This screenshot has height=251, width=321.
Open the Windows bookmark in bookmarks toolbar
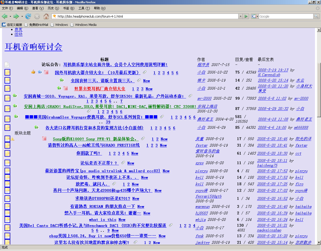(59, 25)
